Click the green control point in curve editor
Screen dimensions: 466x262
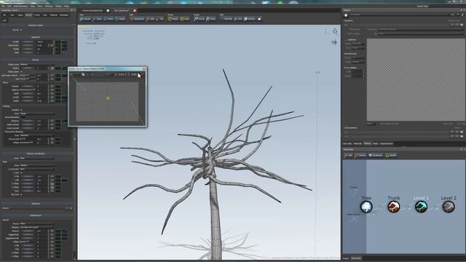point(108,98)
